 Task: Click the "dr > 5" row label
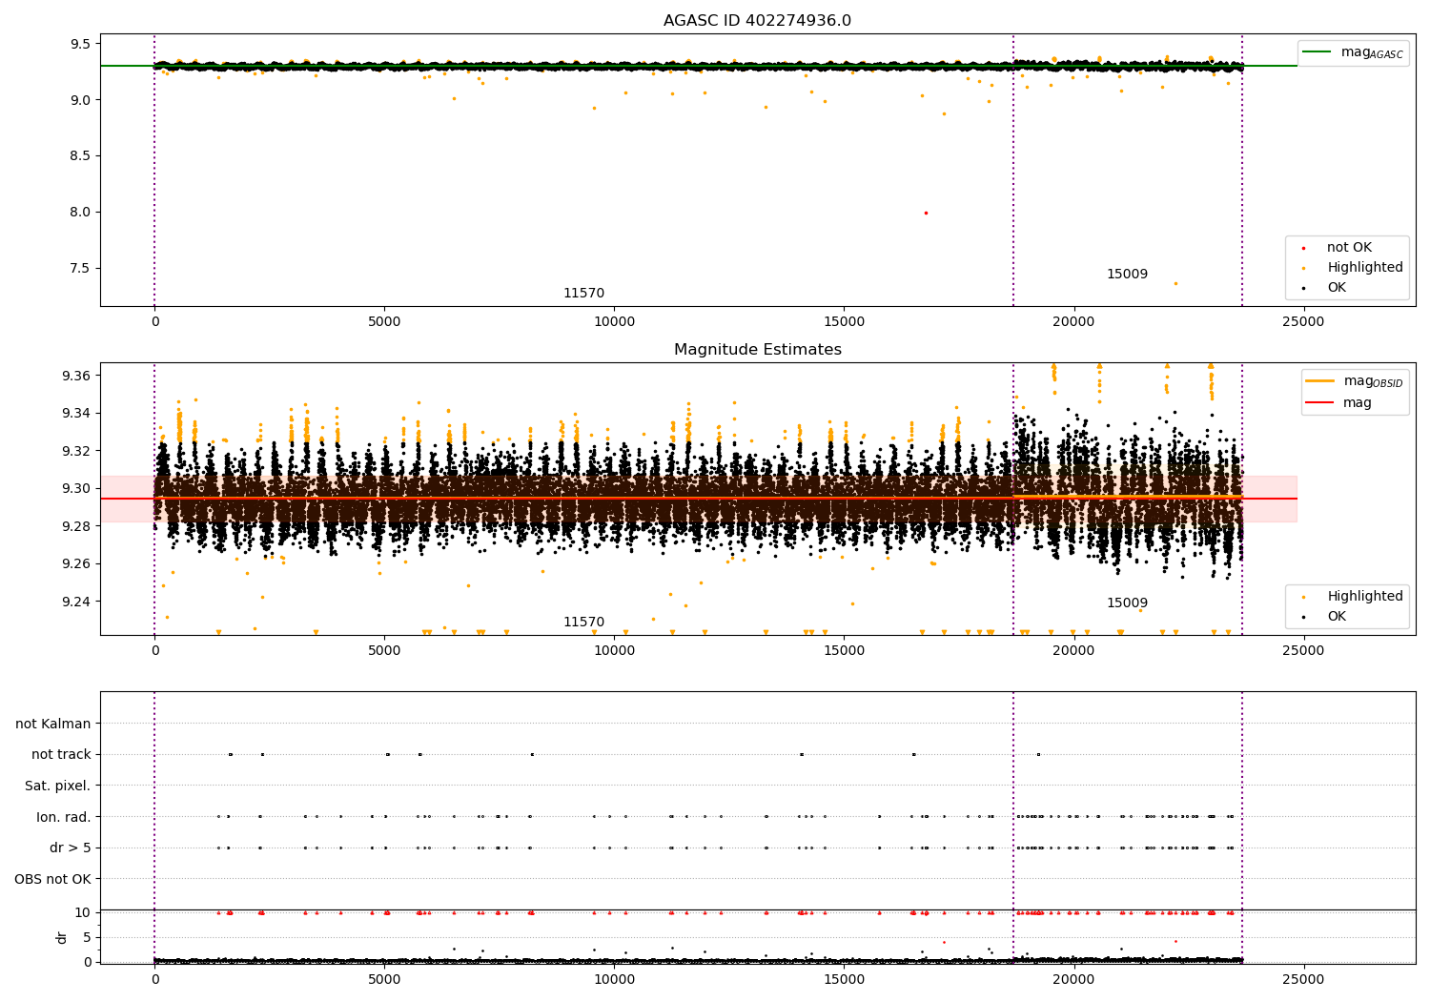pos(71,848)
